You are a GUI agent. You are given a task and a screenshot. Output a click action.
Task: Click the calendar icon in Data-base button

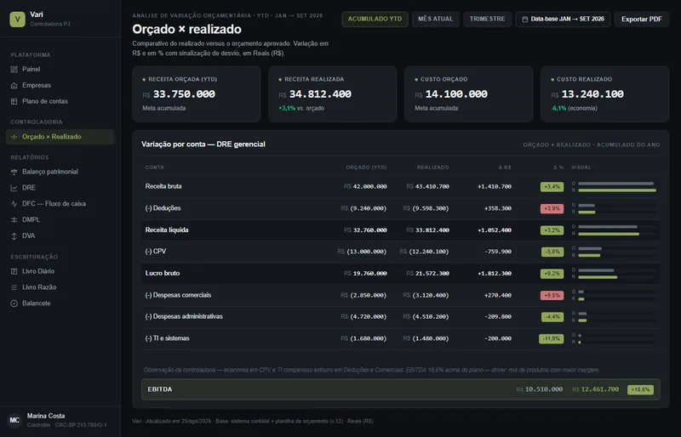pos(524,19)
